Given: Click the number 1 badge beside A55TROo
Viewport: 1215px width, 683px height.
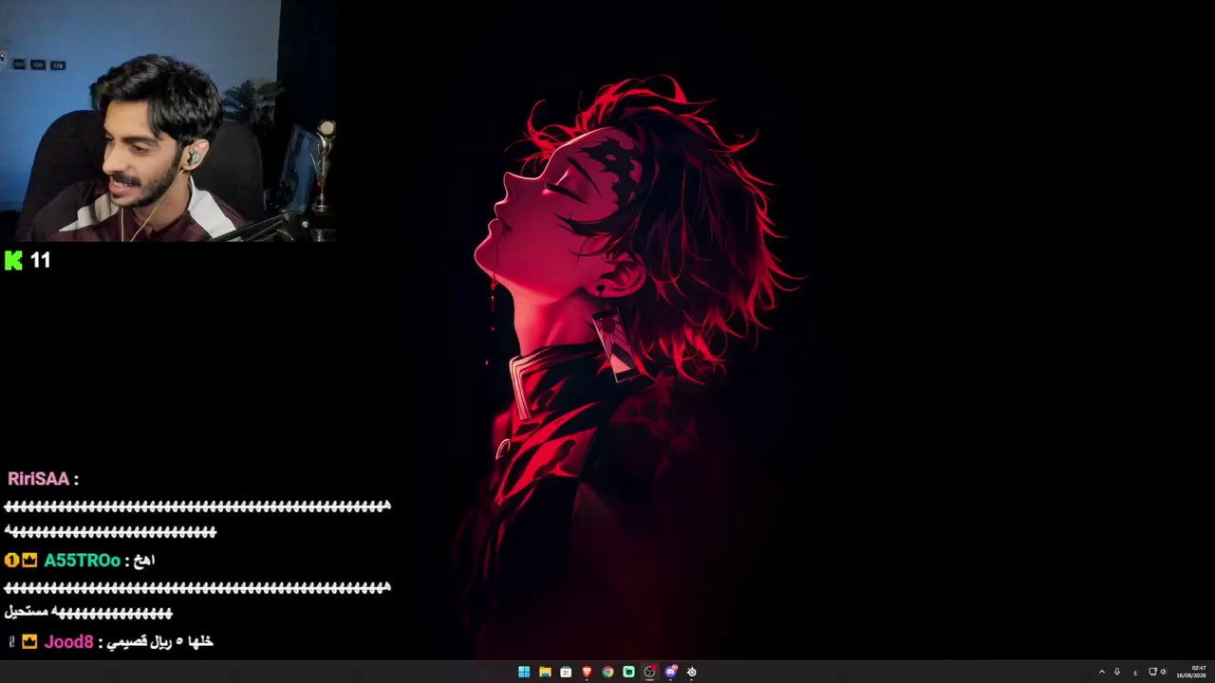Looking at the screenshot, I should point(11,561).
